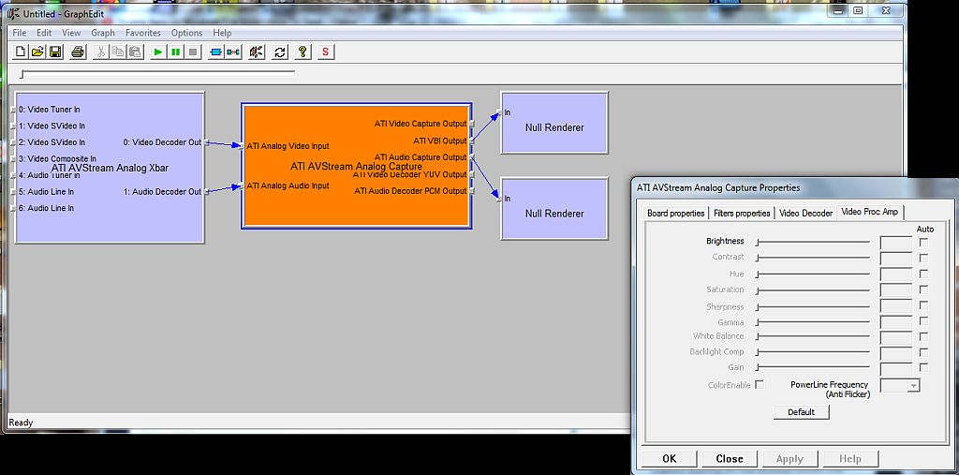
Task: Toggle the Gain Auto checkbox
Action: (923, 368)
